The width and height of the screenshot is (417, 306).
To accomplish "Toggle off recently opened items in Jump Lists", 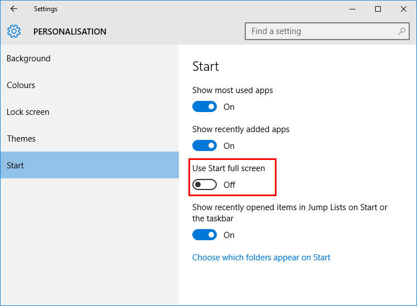I will coord(205,235).
